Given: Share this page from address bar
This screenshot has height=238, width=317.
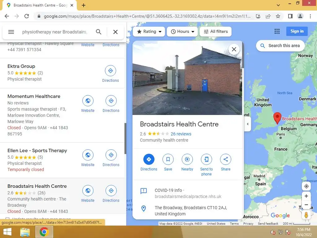Looking at the screenshot, I should tap(268, 16).
